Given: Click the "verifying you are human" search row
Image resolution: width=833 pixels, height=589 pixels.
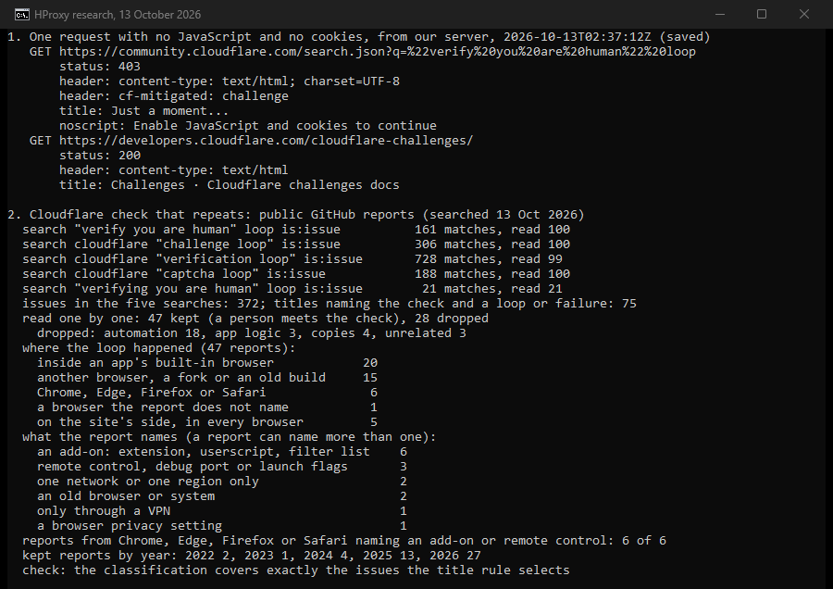Looking at the screenshot, I should [292, 289].
